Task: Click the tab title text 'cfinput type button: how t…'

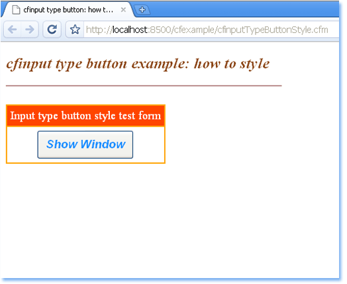Action: [x=68, y=10]
